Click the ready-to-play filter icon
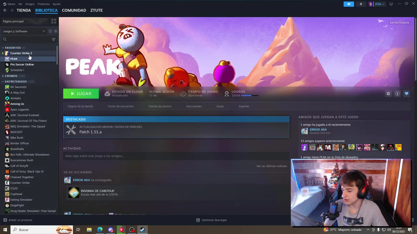The height and width of the screenshot is (234, 417). tap(56, 31)
